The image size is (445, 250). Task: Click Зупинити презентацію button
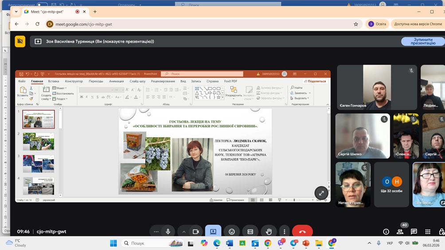(422, 42)
